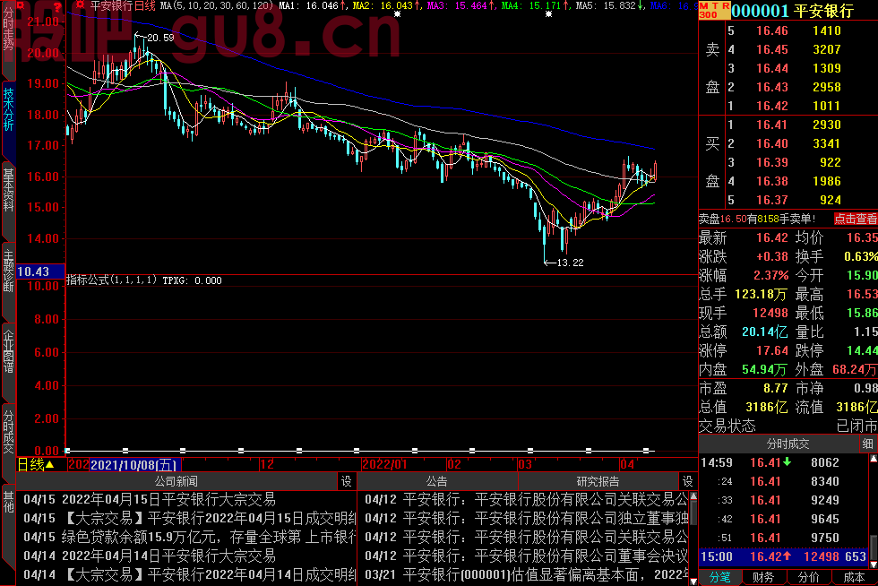Click the MTR 300 badge beside stock code
This screenshot has width=878, height=586.
click(x=714, y=10)
